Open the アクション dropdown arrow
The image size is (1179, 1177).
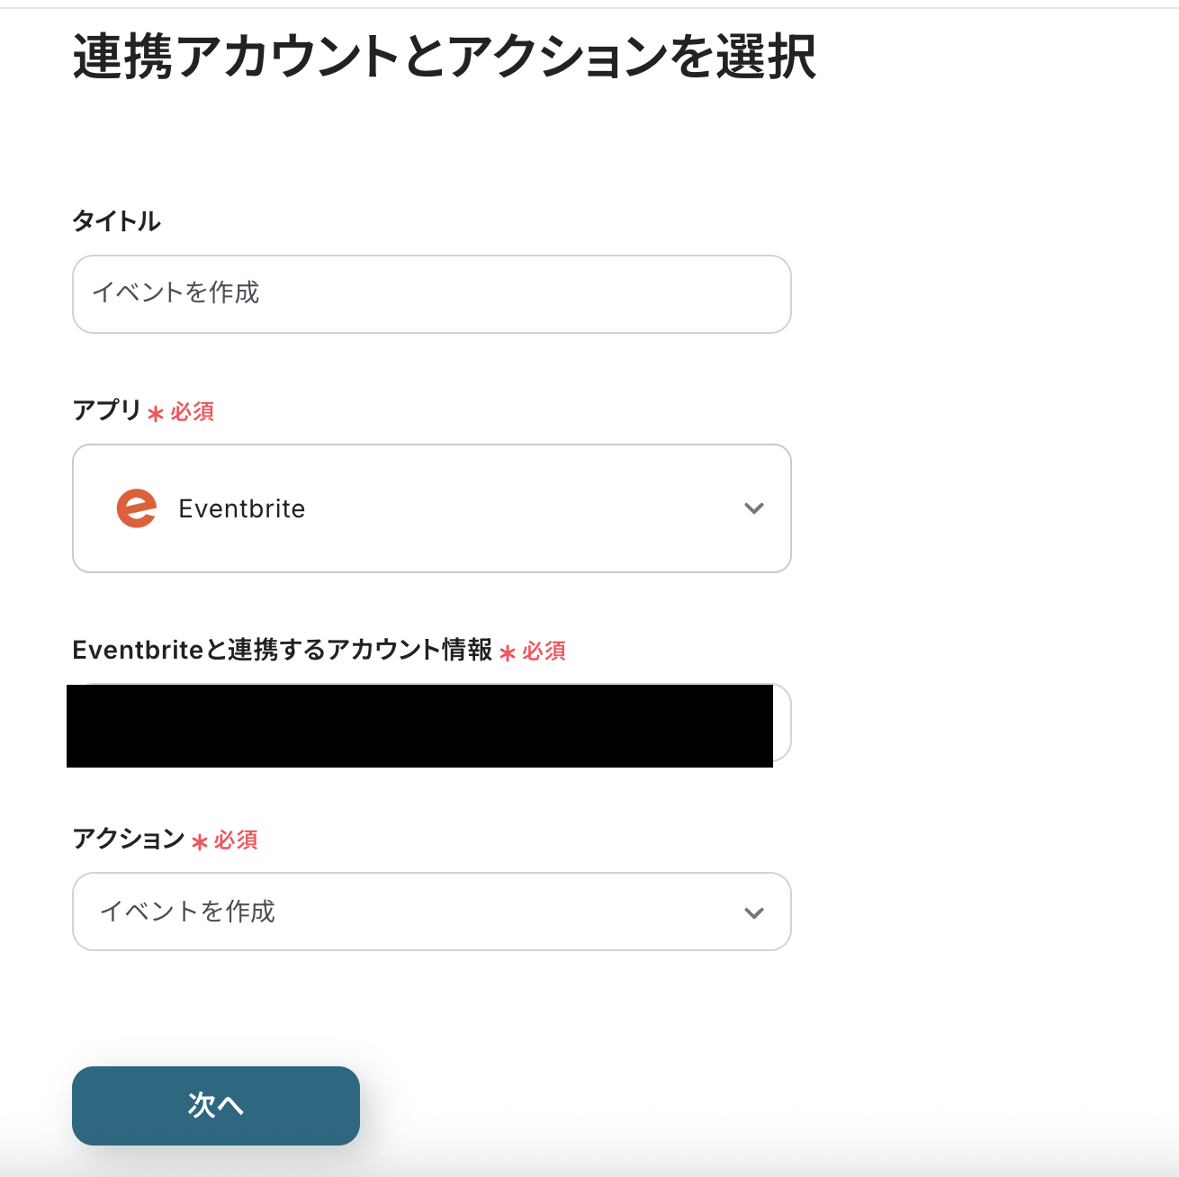pyautogui.click(x=754, y=912)
